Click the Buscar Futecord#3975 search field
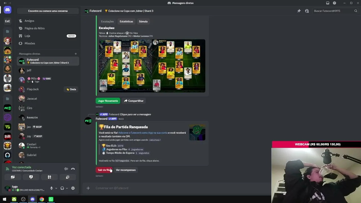This screenshot has width=361, height=203. coord(336,11)
